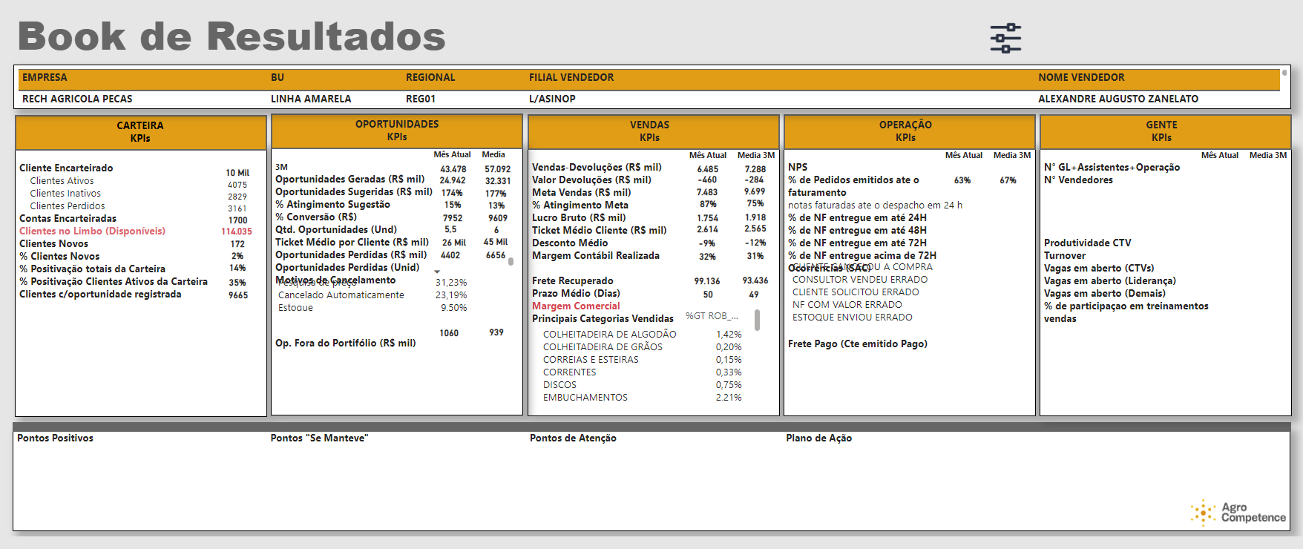Click the REGIONAL column header
1303x549 pixels.
(x=430, y=77)
